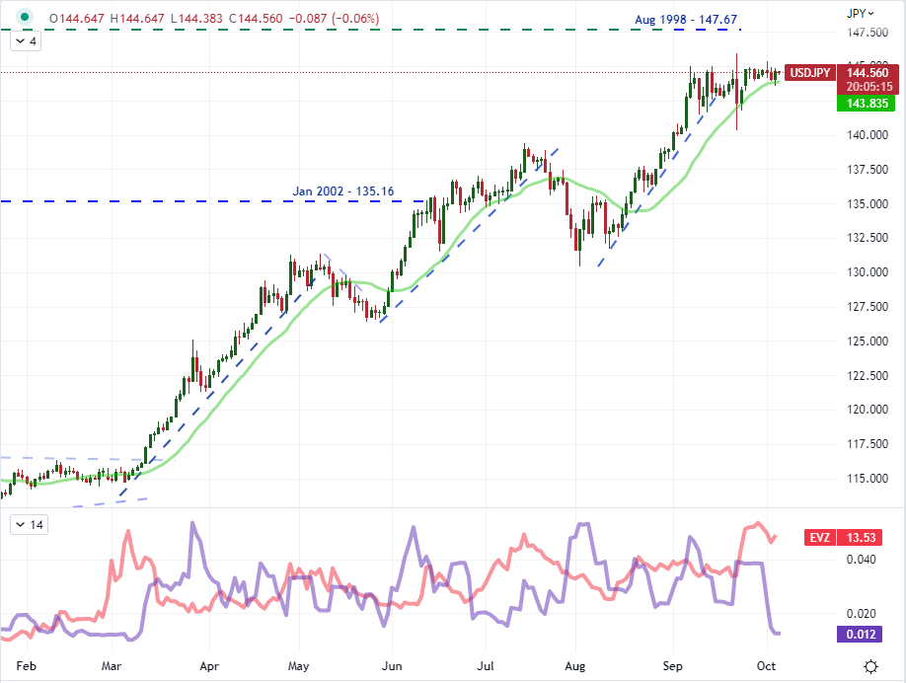Click the Jul label on time axis
The height and width of the screenshot is (683, 906).
click(486, 665)
